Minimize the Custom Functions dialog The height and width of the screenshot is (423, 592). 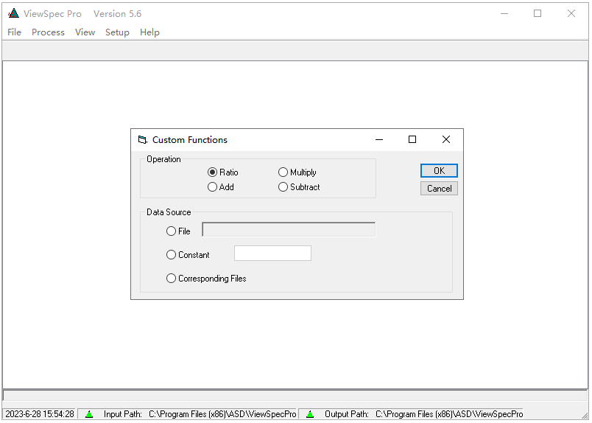coord(379,140)
